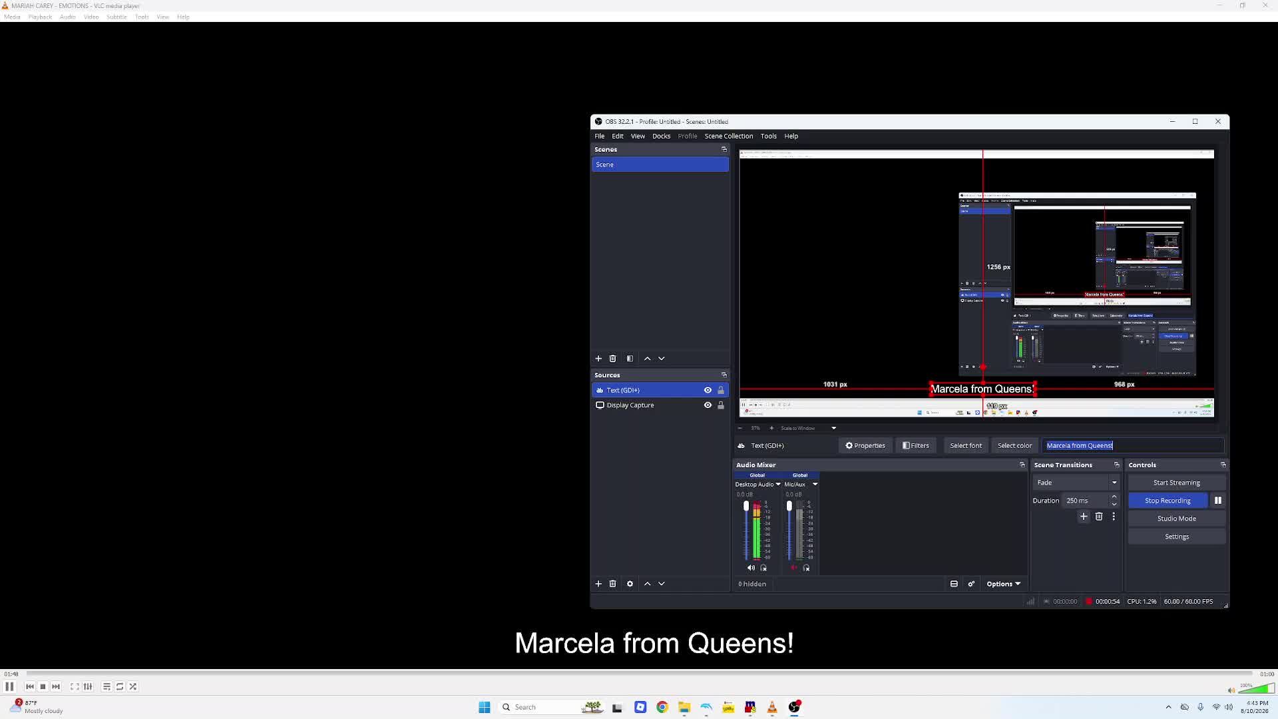
Task: Toggle VLC shuffle mode
Action: [133, 686]
